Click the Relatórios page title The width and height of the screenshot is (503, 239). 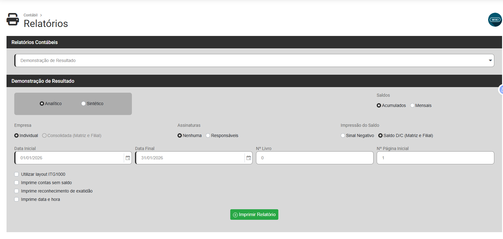click(x=46, y=24)
